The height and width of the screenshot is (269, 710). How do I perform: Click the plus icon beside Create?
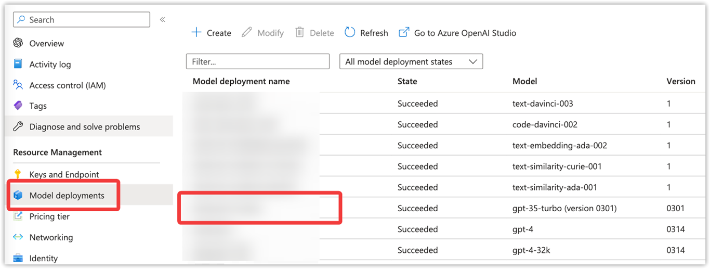point(196,32)
